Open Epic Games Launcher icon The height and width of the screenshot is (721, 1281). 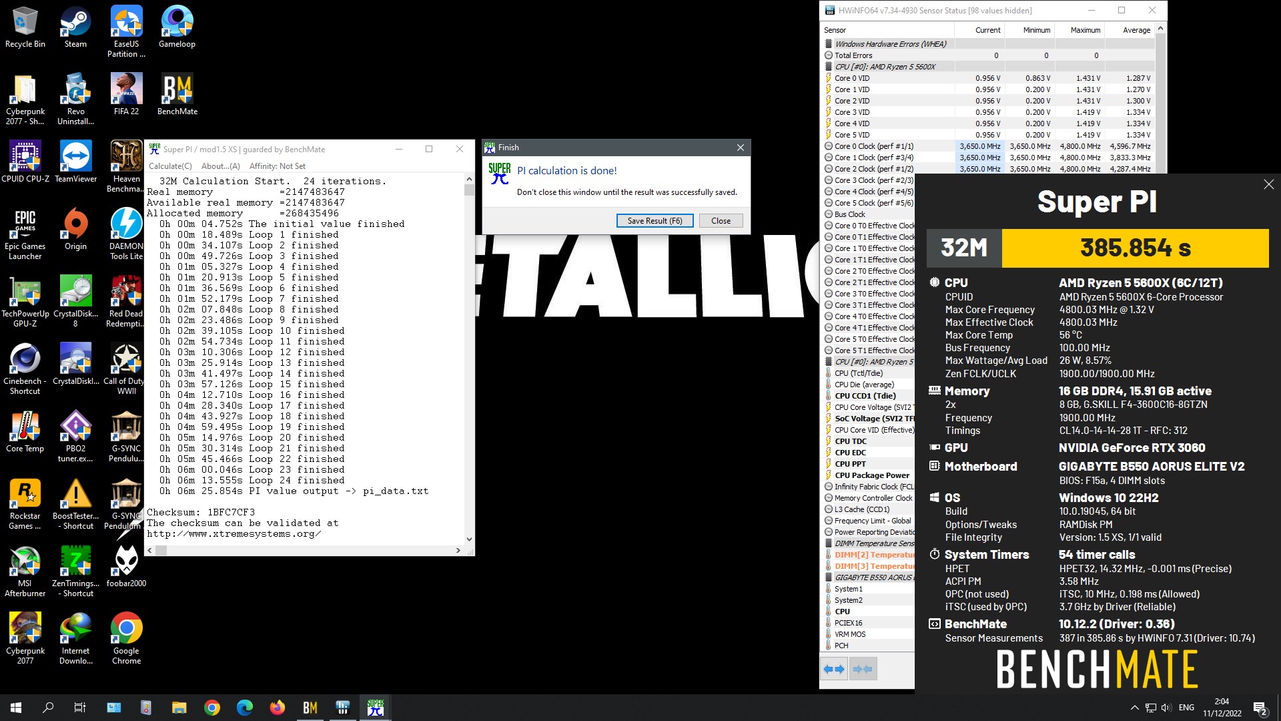coord(25,234)
